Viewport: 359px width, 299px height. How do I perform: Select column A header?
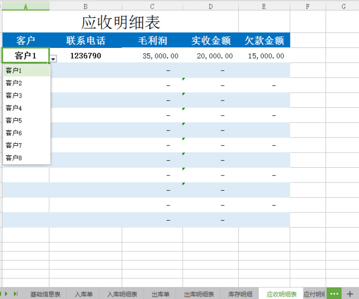coord(26,6)
